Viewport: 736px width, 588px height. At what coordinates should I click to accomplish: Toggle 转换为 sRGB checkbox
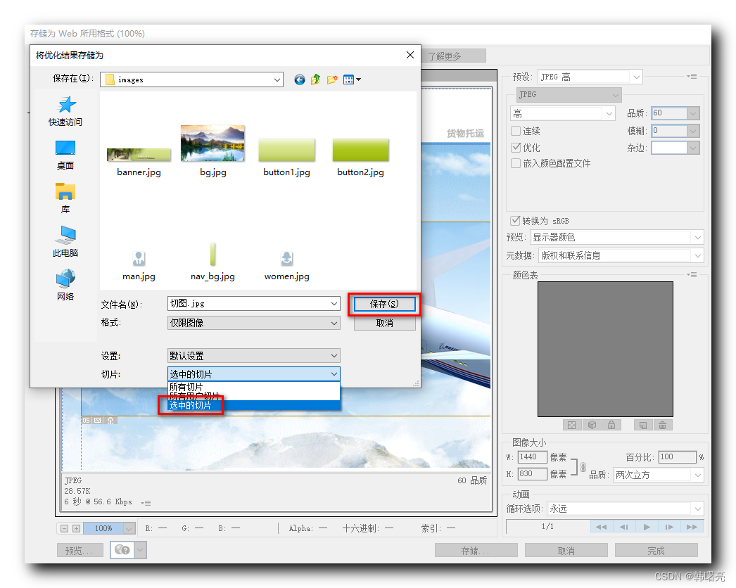pos(515,221)
